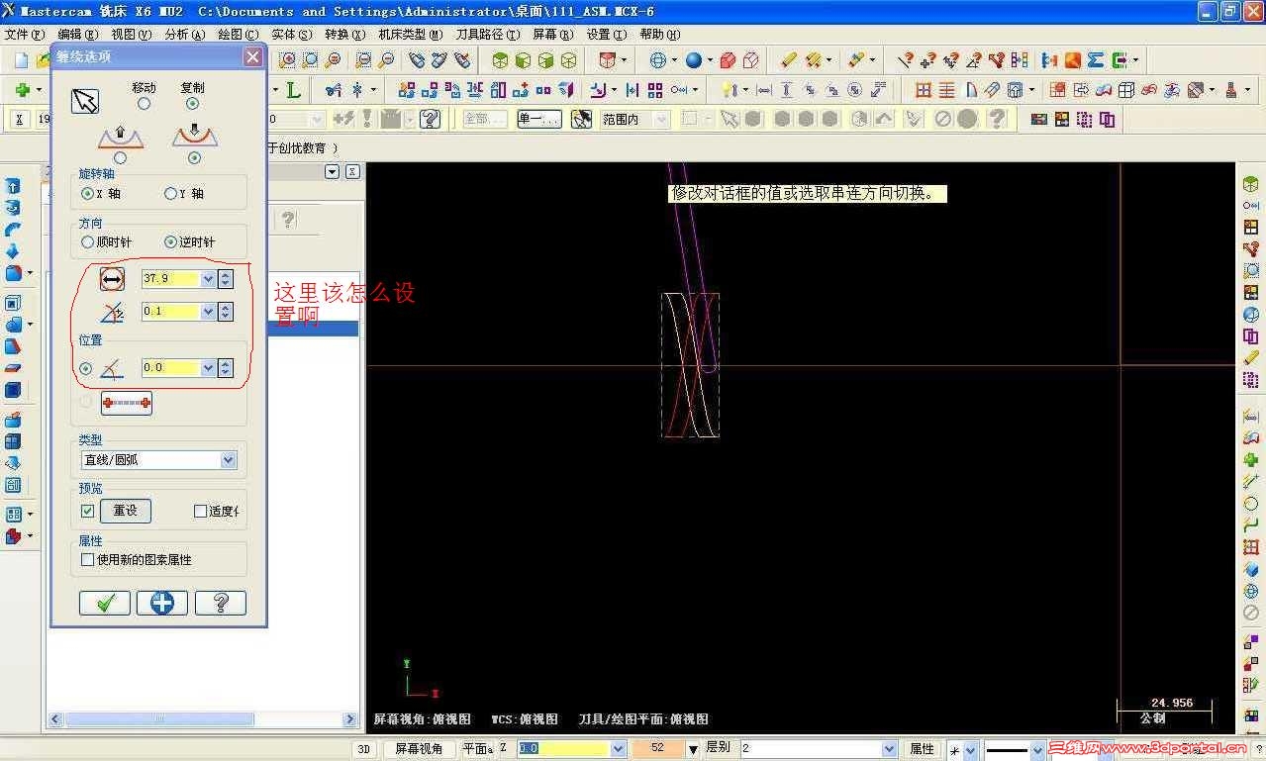This screenshot has height=761, width=1266.
Task: Open the 转换 (Xform) menu
Action: click(344, 34)
